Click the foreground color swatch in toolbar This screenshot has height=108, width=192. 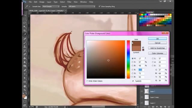[x=24, y=96]
